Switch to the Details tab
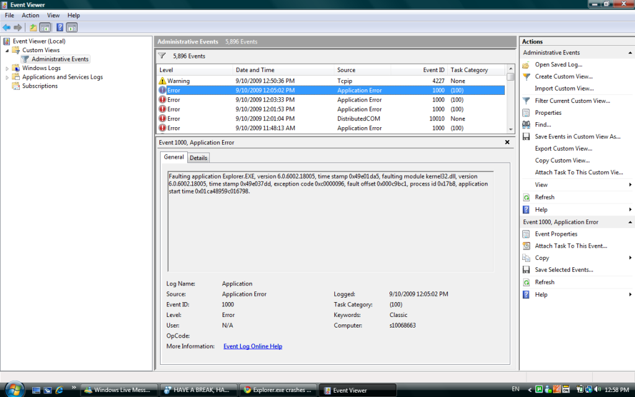 [x=198, y=158]
